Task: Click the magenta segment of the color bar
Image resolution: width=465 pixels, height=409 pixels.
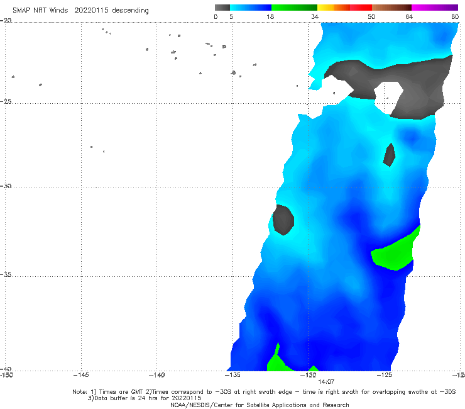Action: point(435,8)
